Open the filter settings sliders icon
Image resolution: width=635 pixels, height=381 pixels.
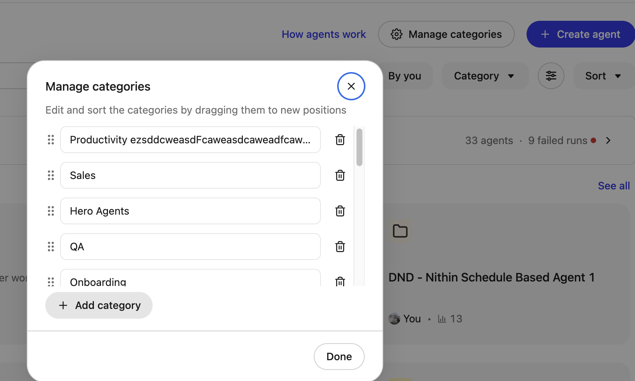[551, 76]
